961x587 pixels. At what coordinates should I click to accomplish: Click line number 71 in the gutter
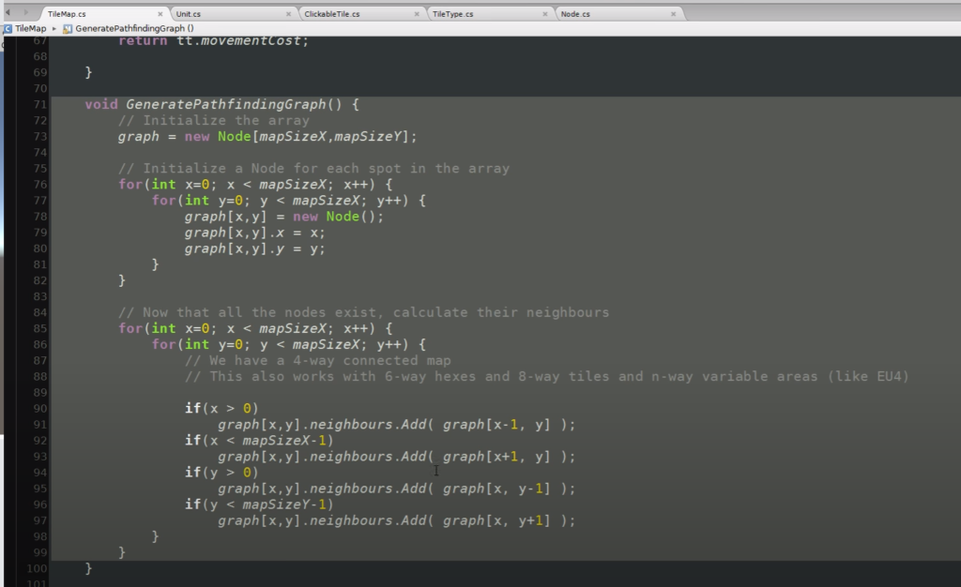[39, 104]
